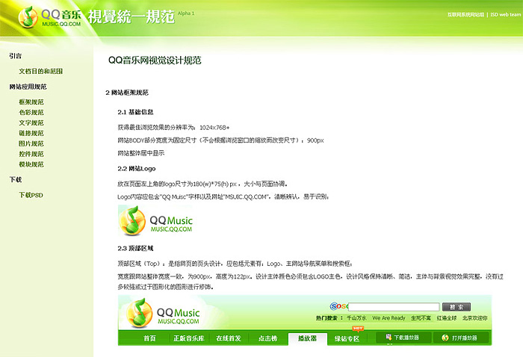Open 控件规范 sidebar link

[31, 154]
